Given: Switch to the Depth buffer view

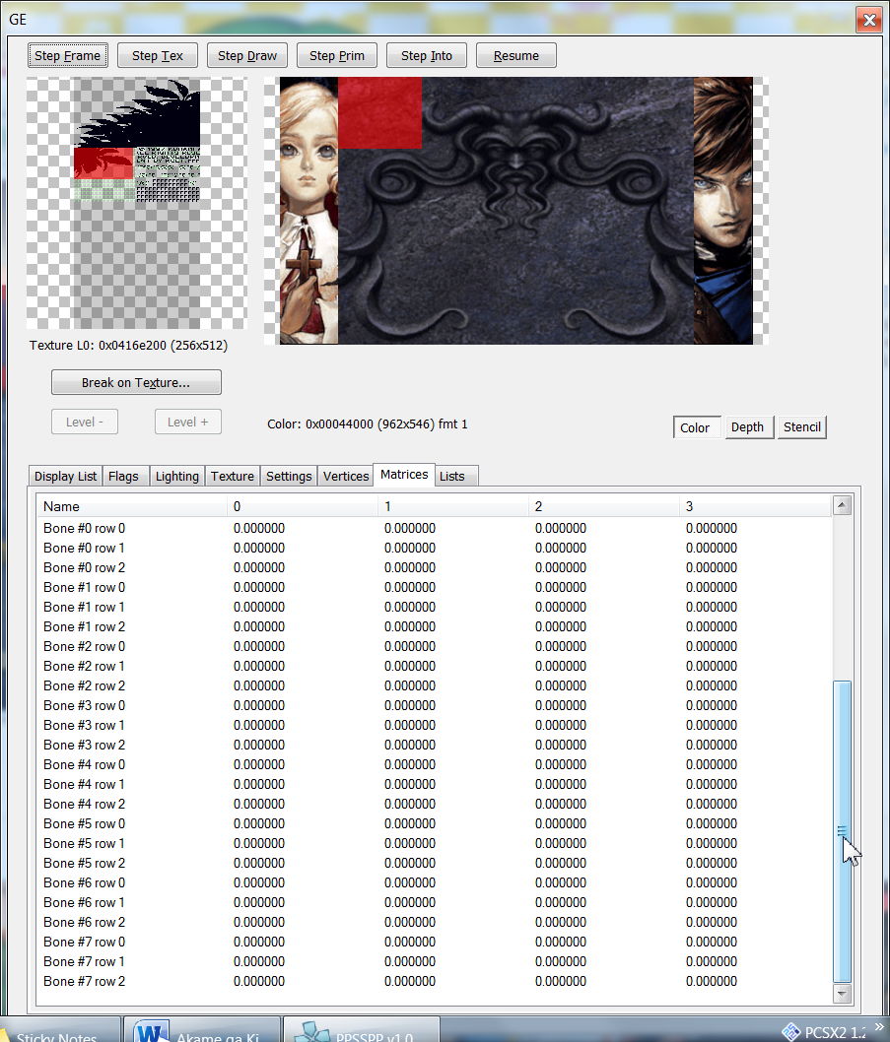Looking at the screenshot, I should pos(747,427).
